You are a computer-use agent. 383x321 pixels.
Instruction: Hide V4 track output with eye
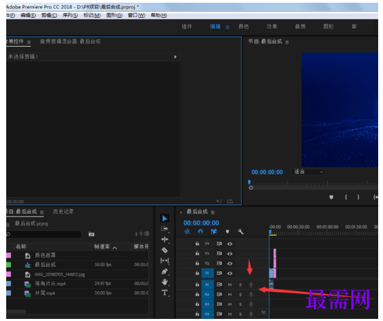pyautogui.click(x=229, y=244)
